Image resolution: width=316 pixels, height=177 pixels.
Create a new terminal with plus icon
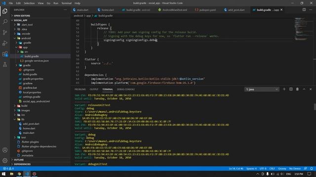click(284, 89)
